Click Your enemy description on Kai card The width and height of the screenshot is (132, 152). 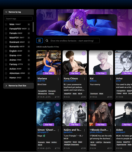(95, 85)
